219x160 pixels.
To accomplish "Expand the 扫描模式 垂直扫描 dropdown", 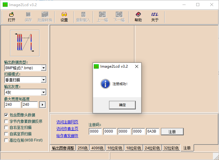I will click(43, 80).
